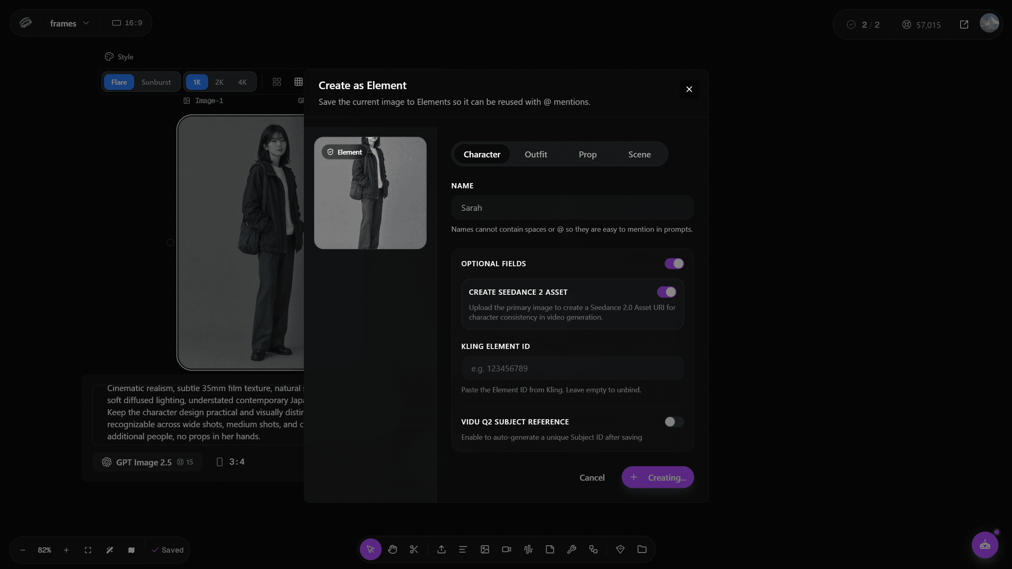Viewport: 1012px width, 569px height.
Task: Click the Creating... button
Action: 658,477
